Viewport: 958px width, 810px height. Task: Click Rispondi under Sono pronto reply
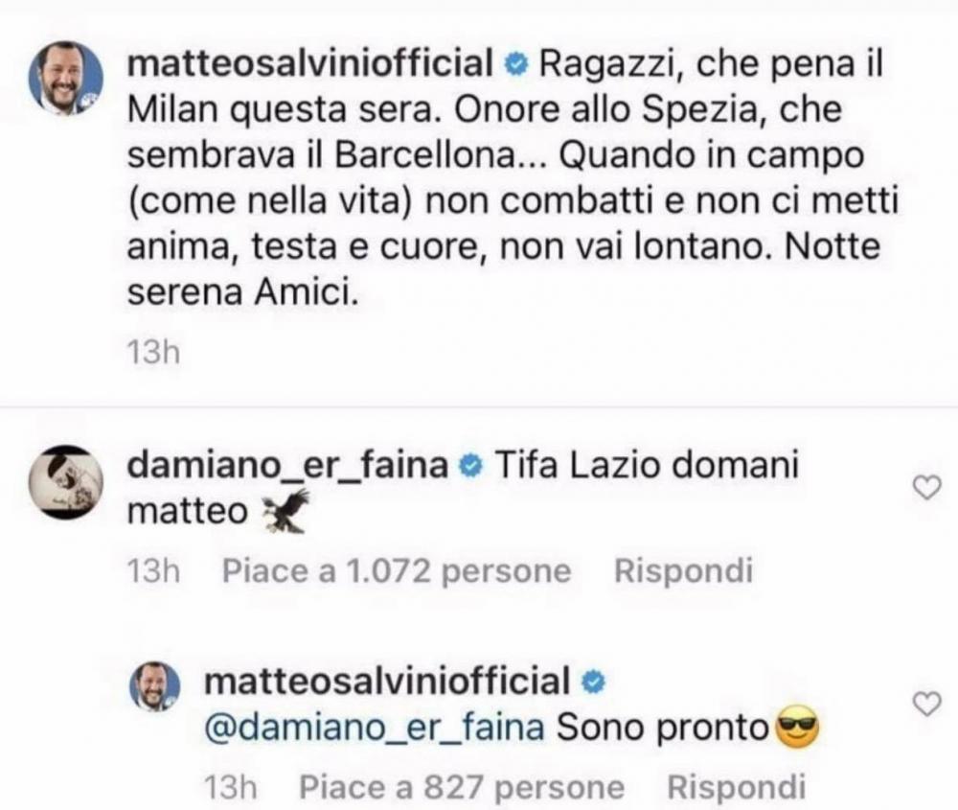[736, 787]
